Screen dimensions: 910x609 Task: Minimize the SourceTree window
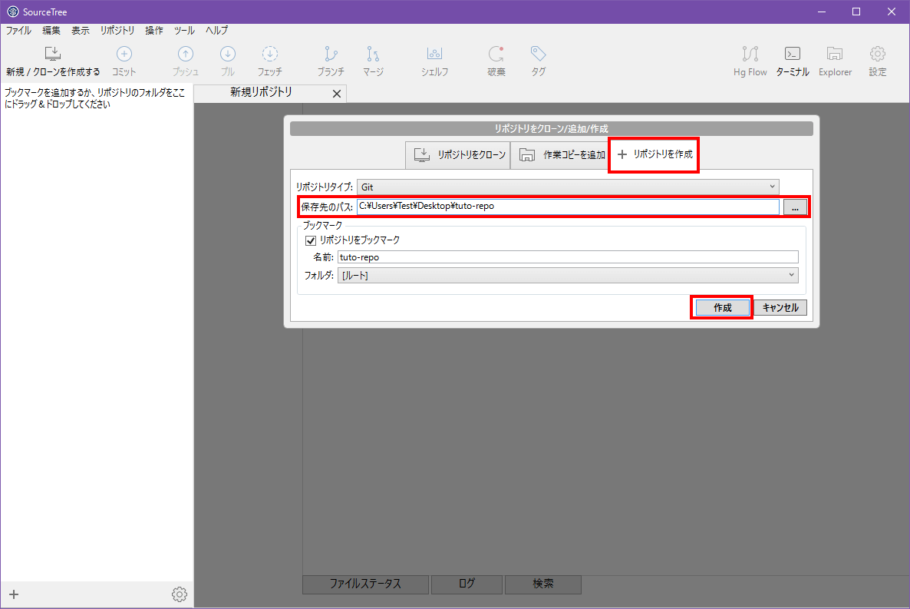(x=821, y=12)
